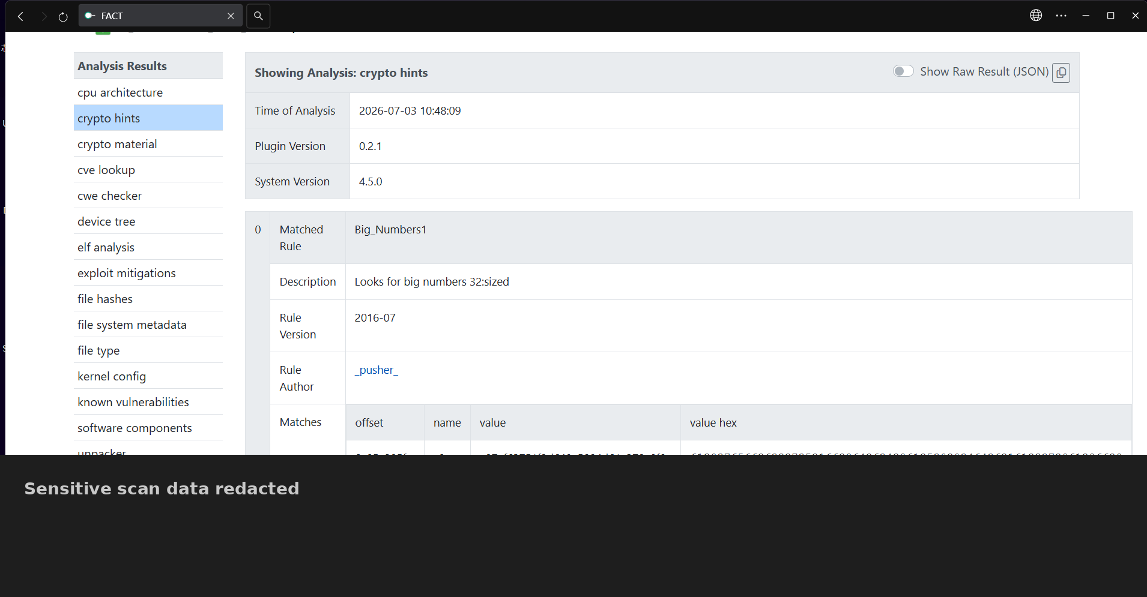Open the file system metadata analysis
The height and width of the screenshot is (597, 1147).
coord(148,325)
